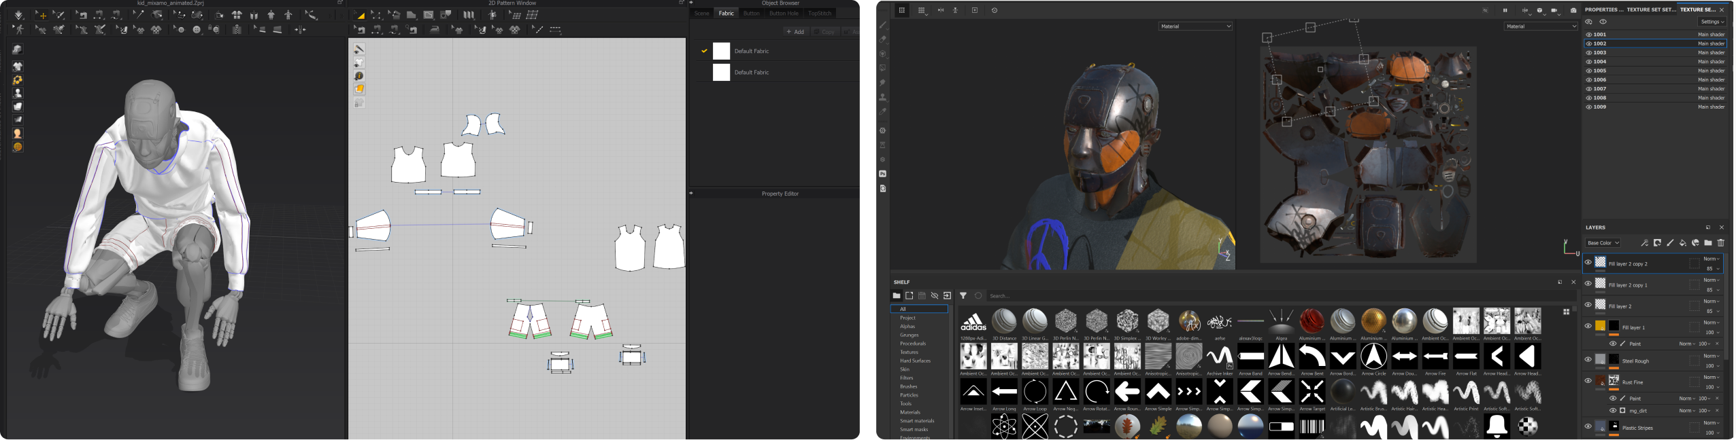Open the right viewport Material dropdown
The width and height of the screenshot is (1736, 440).
tap(1540, 26)
